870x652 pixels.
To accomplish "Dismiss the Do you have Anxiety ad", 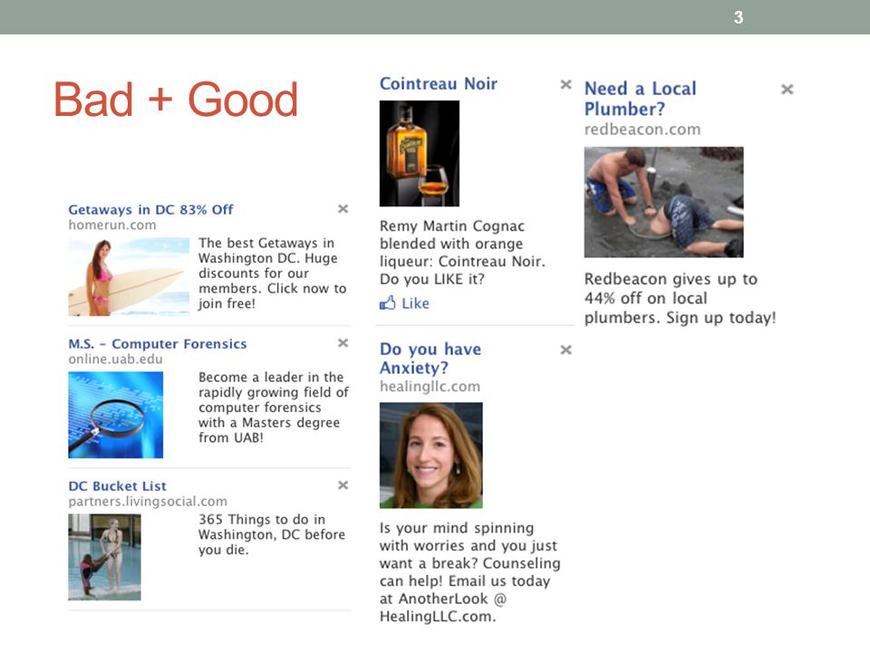I will [565, 350].
